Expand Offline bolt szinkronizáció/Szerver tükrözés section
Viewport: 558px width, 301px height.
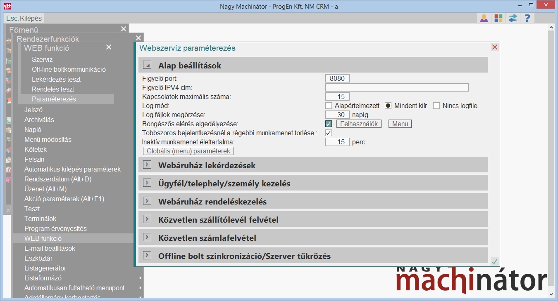(x=147, y=256)
